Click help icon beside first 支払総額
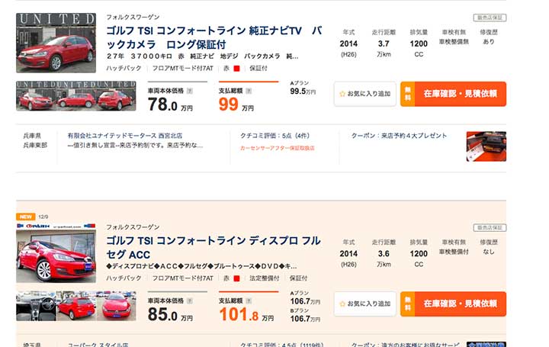 pos(249,91)
